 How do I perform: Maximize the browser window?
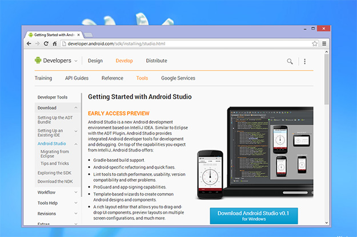pos(313,28)
